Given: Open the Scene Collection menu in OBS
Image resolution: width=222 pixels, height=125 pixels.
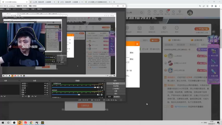Looking at the screenshot, I should (26, 9).
